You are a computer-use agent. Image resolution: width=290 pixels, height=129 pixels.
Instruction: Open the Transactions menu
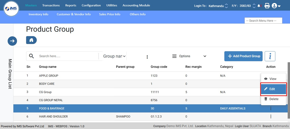[51, 5]
